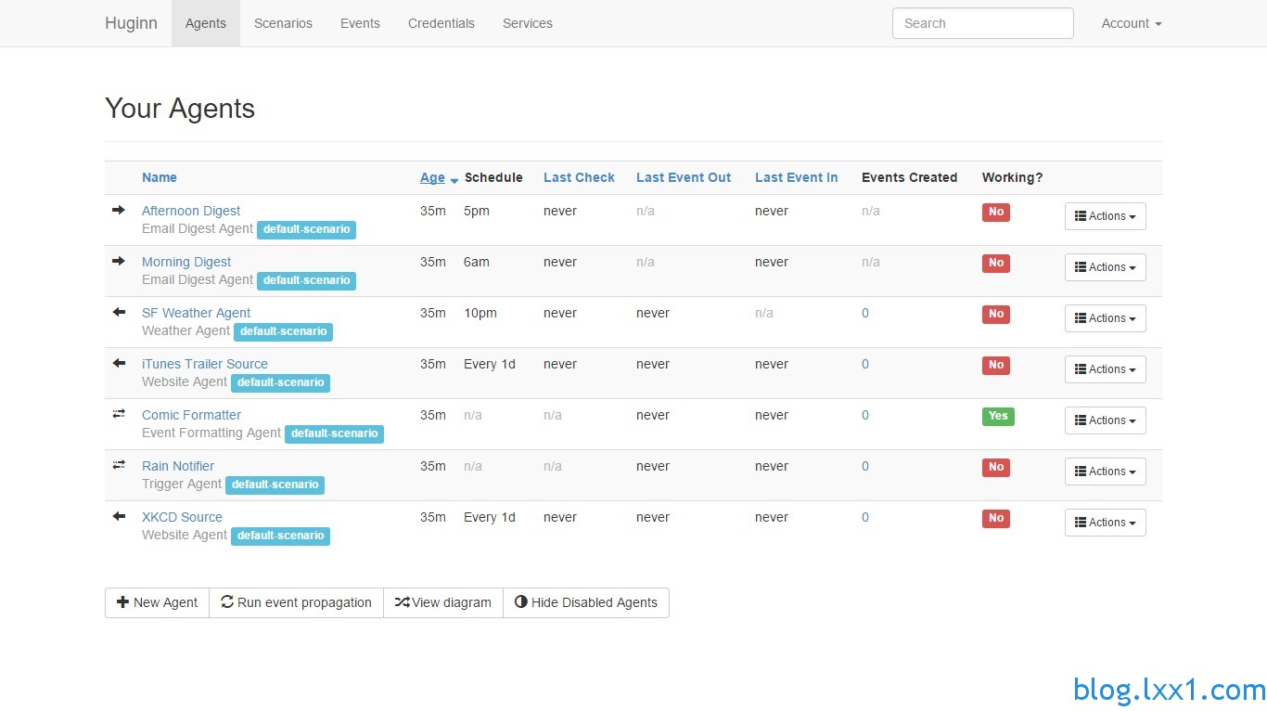Sort by Last Event Out header
The image size is (1267, 711).
684,177
